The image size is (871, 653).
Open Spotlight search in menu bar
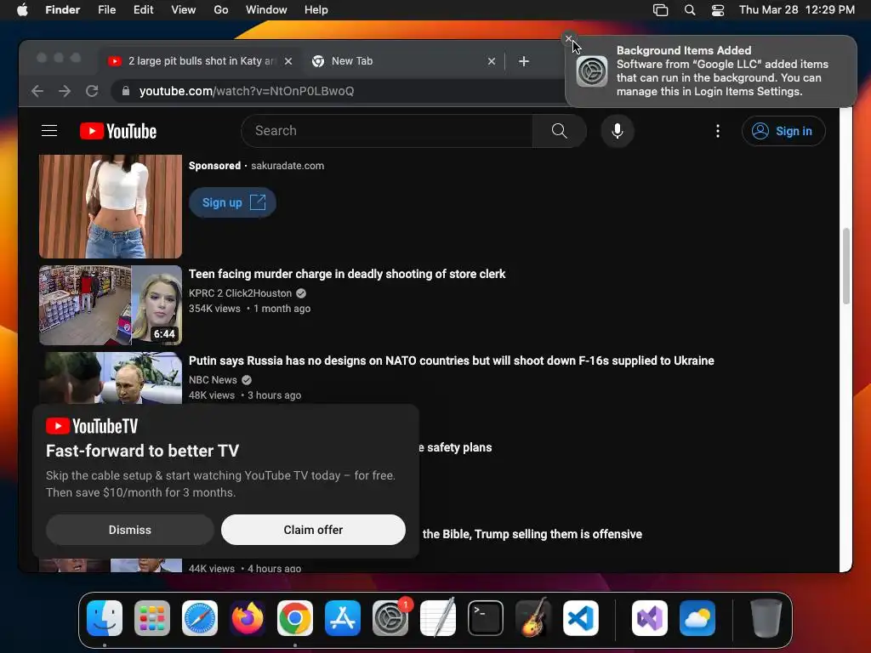[690, 10]
